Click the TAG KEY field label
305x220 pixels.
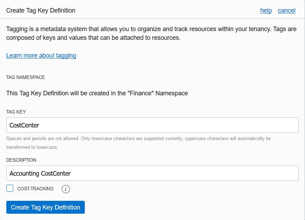coord(16,112)
